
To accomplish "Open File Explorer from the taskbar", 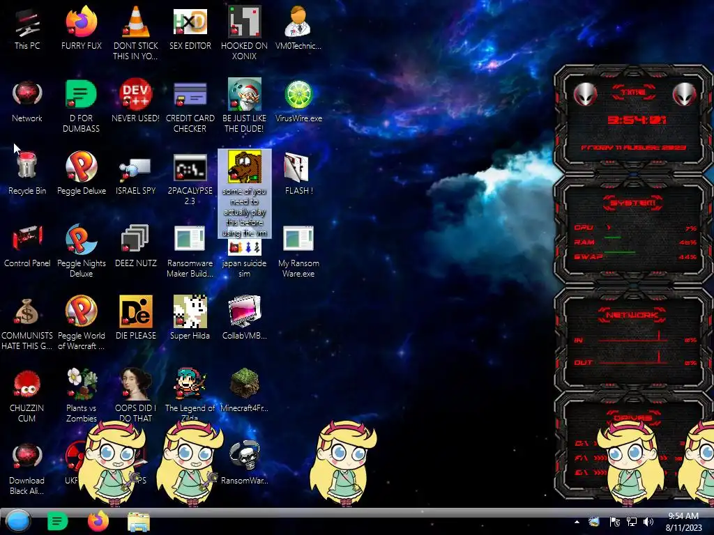I will [139, 522].
